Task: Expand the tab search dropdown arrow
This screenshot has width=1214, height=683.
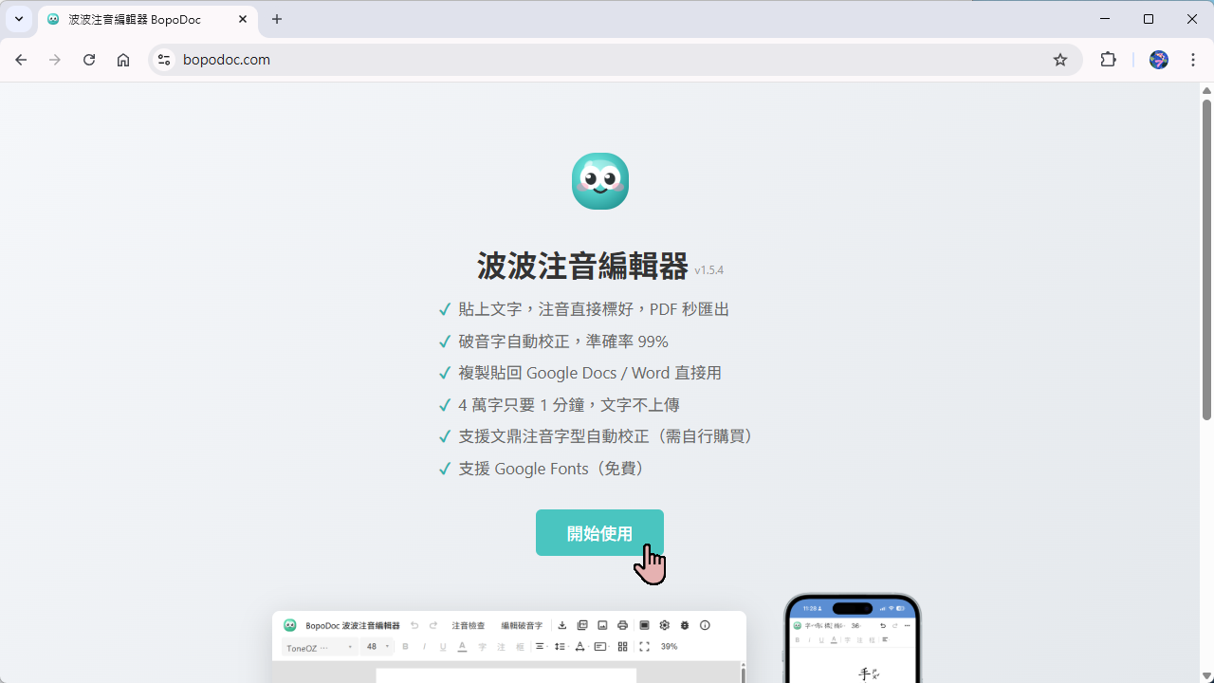Action: [x=19, y=19]
